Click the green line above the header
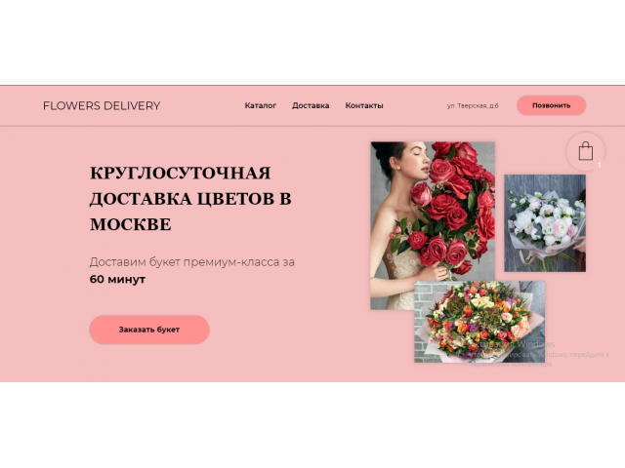Image resolution: width=625 pixels, height=468 pixels. coord(312,85)
